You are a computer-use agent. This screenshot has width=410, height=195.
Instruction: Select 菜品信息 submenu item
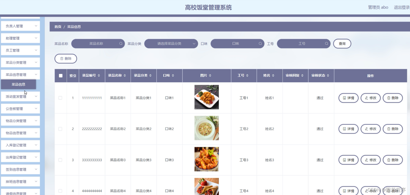pos(18,84)
